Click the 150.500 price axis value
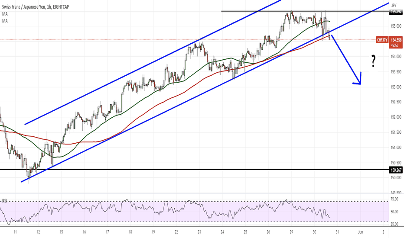Screen dimensions: 404x238 pyautogui.click(x=396, y=163)
